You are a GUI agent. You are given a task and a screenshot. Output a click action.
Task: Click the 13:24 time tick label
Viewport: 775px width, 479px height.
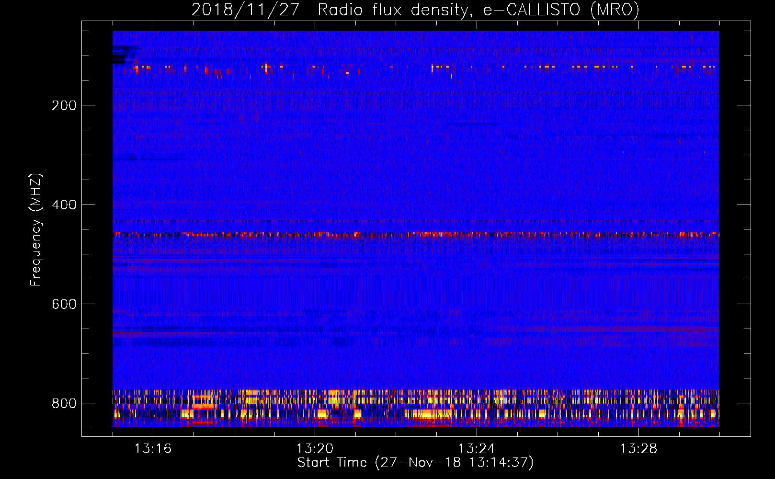(477, 448)
